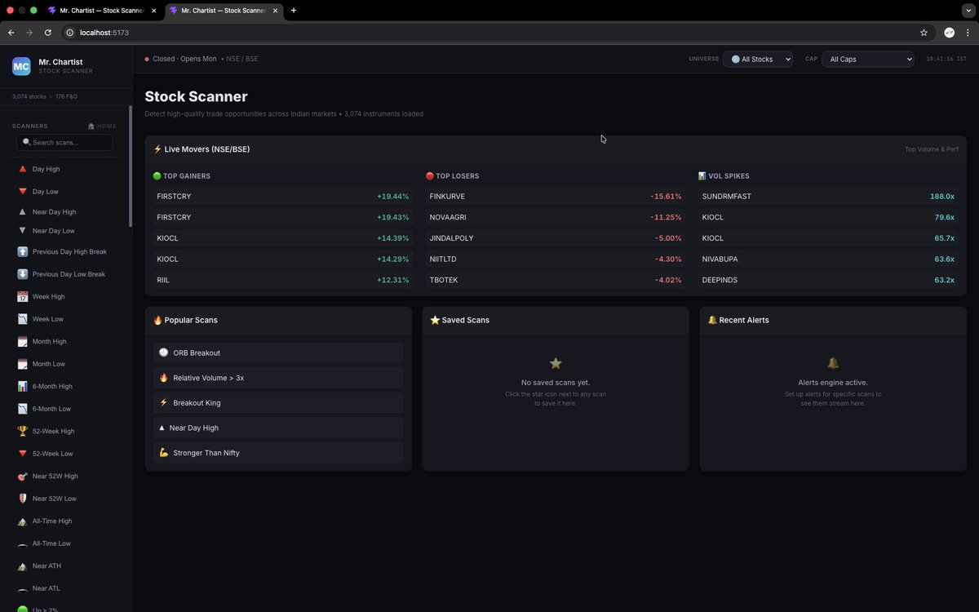979x612 pixels.
Task: Open browser three-dot menu
Action: (968, 33)
